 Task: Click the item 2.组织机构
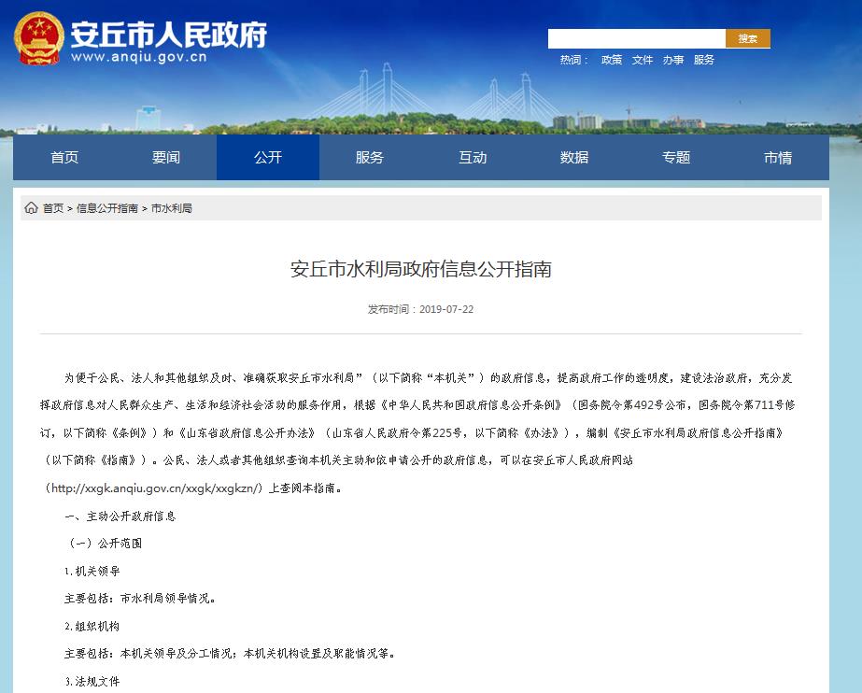click(x=92, y=626)
